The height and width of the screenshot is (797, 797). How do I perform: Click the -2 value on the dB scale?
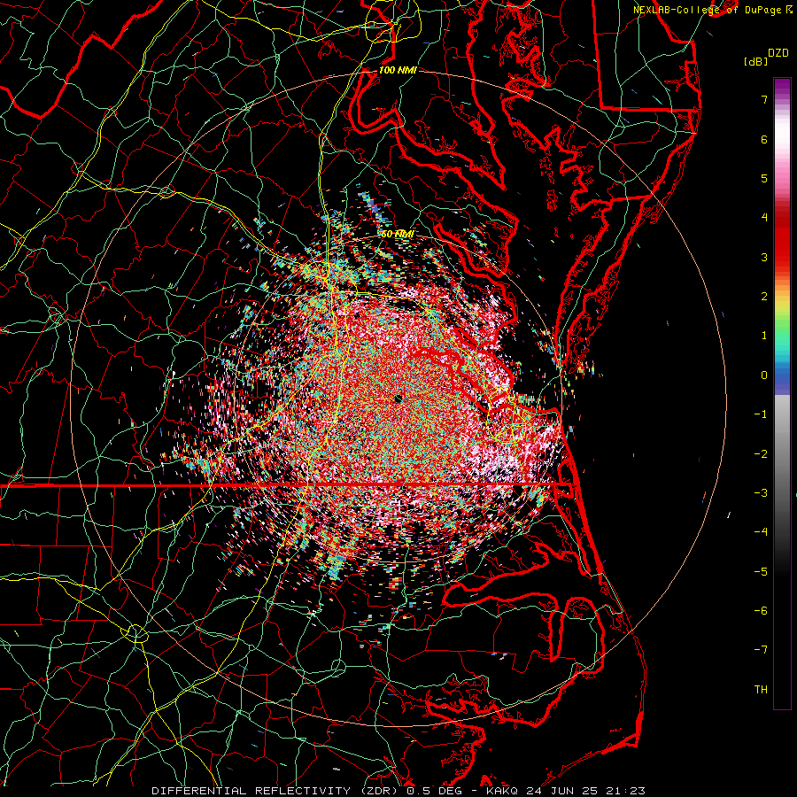pyautogui.click(x=761, y=454)
